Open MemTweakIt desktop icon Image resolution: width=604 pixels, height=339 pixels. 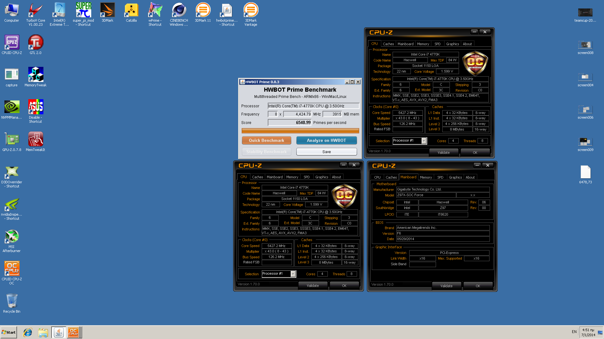(36, 142)
